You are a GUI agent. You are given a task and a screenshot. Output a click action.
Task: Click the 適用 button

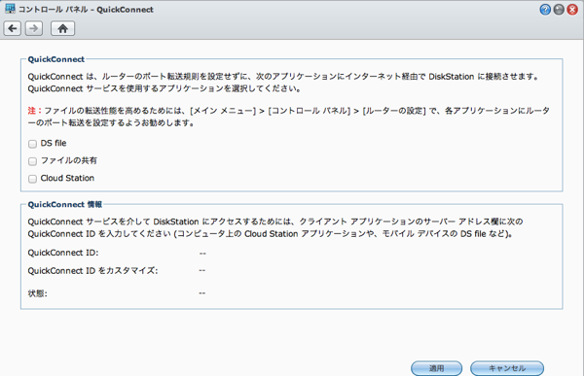[x=436, y=368]
